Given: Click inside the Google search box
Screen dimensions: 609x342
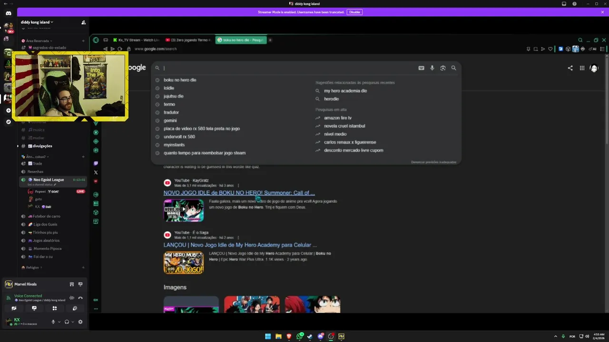Looking at the screenshot, I should 288,68.
